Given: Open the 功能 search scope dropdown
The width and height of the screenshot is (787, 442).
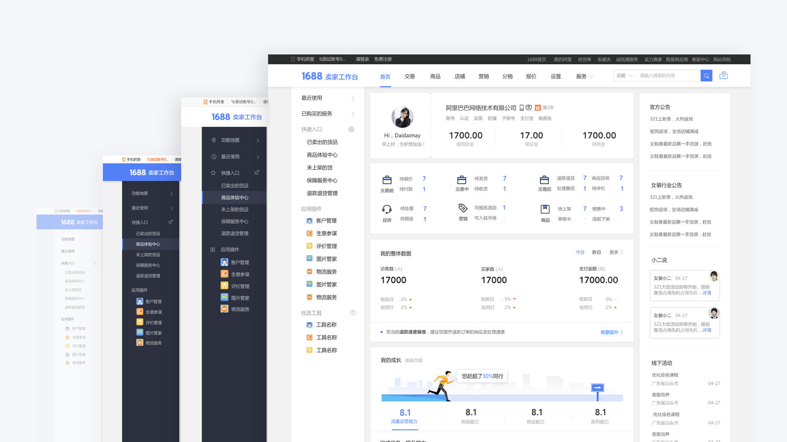Looking at the screenshot, I should [625, 76].
